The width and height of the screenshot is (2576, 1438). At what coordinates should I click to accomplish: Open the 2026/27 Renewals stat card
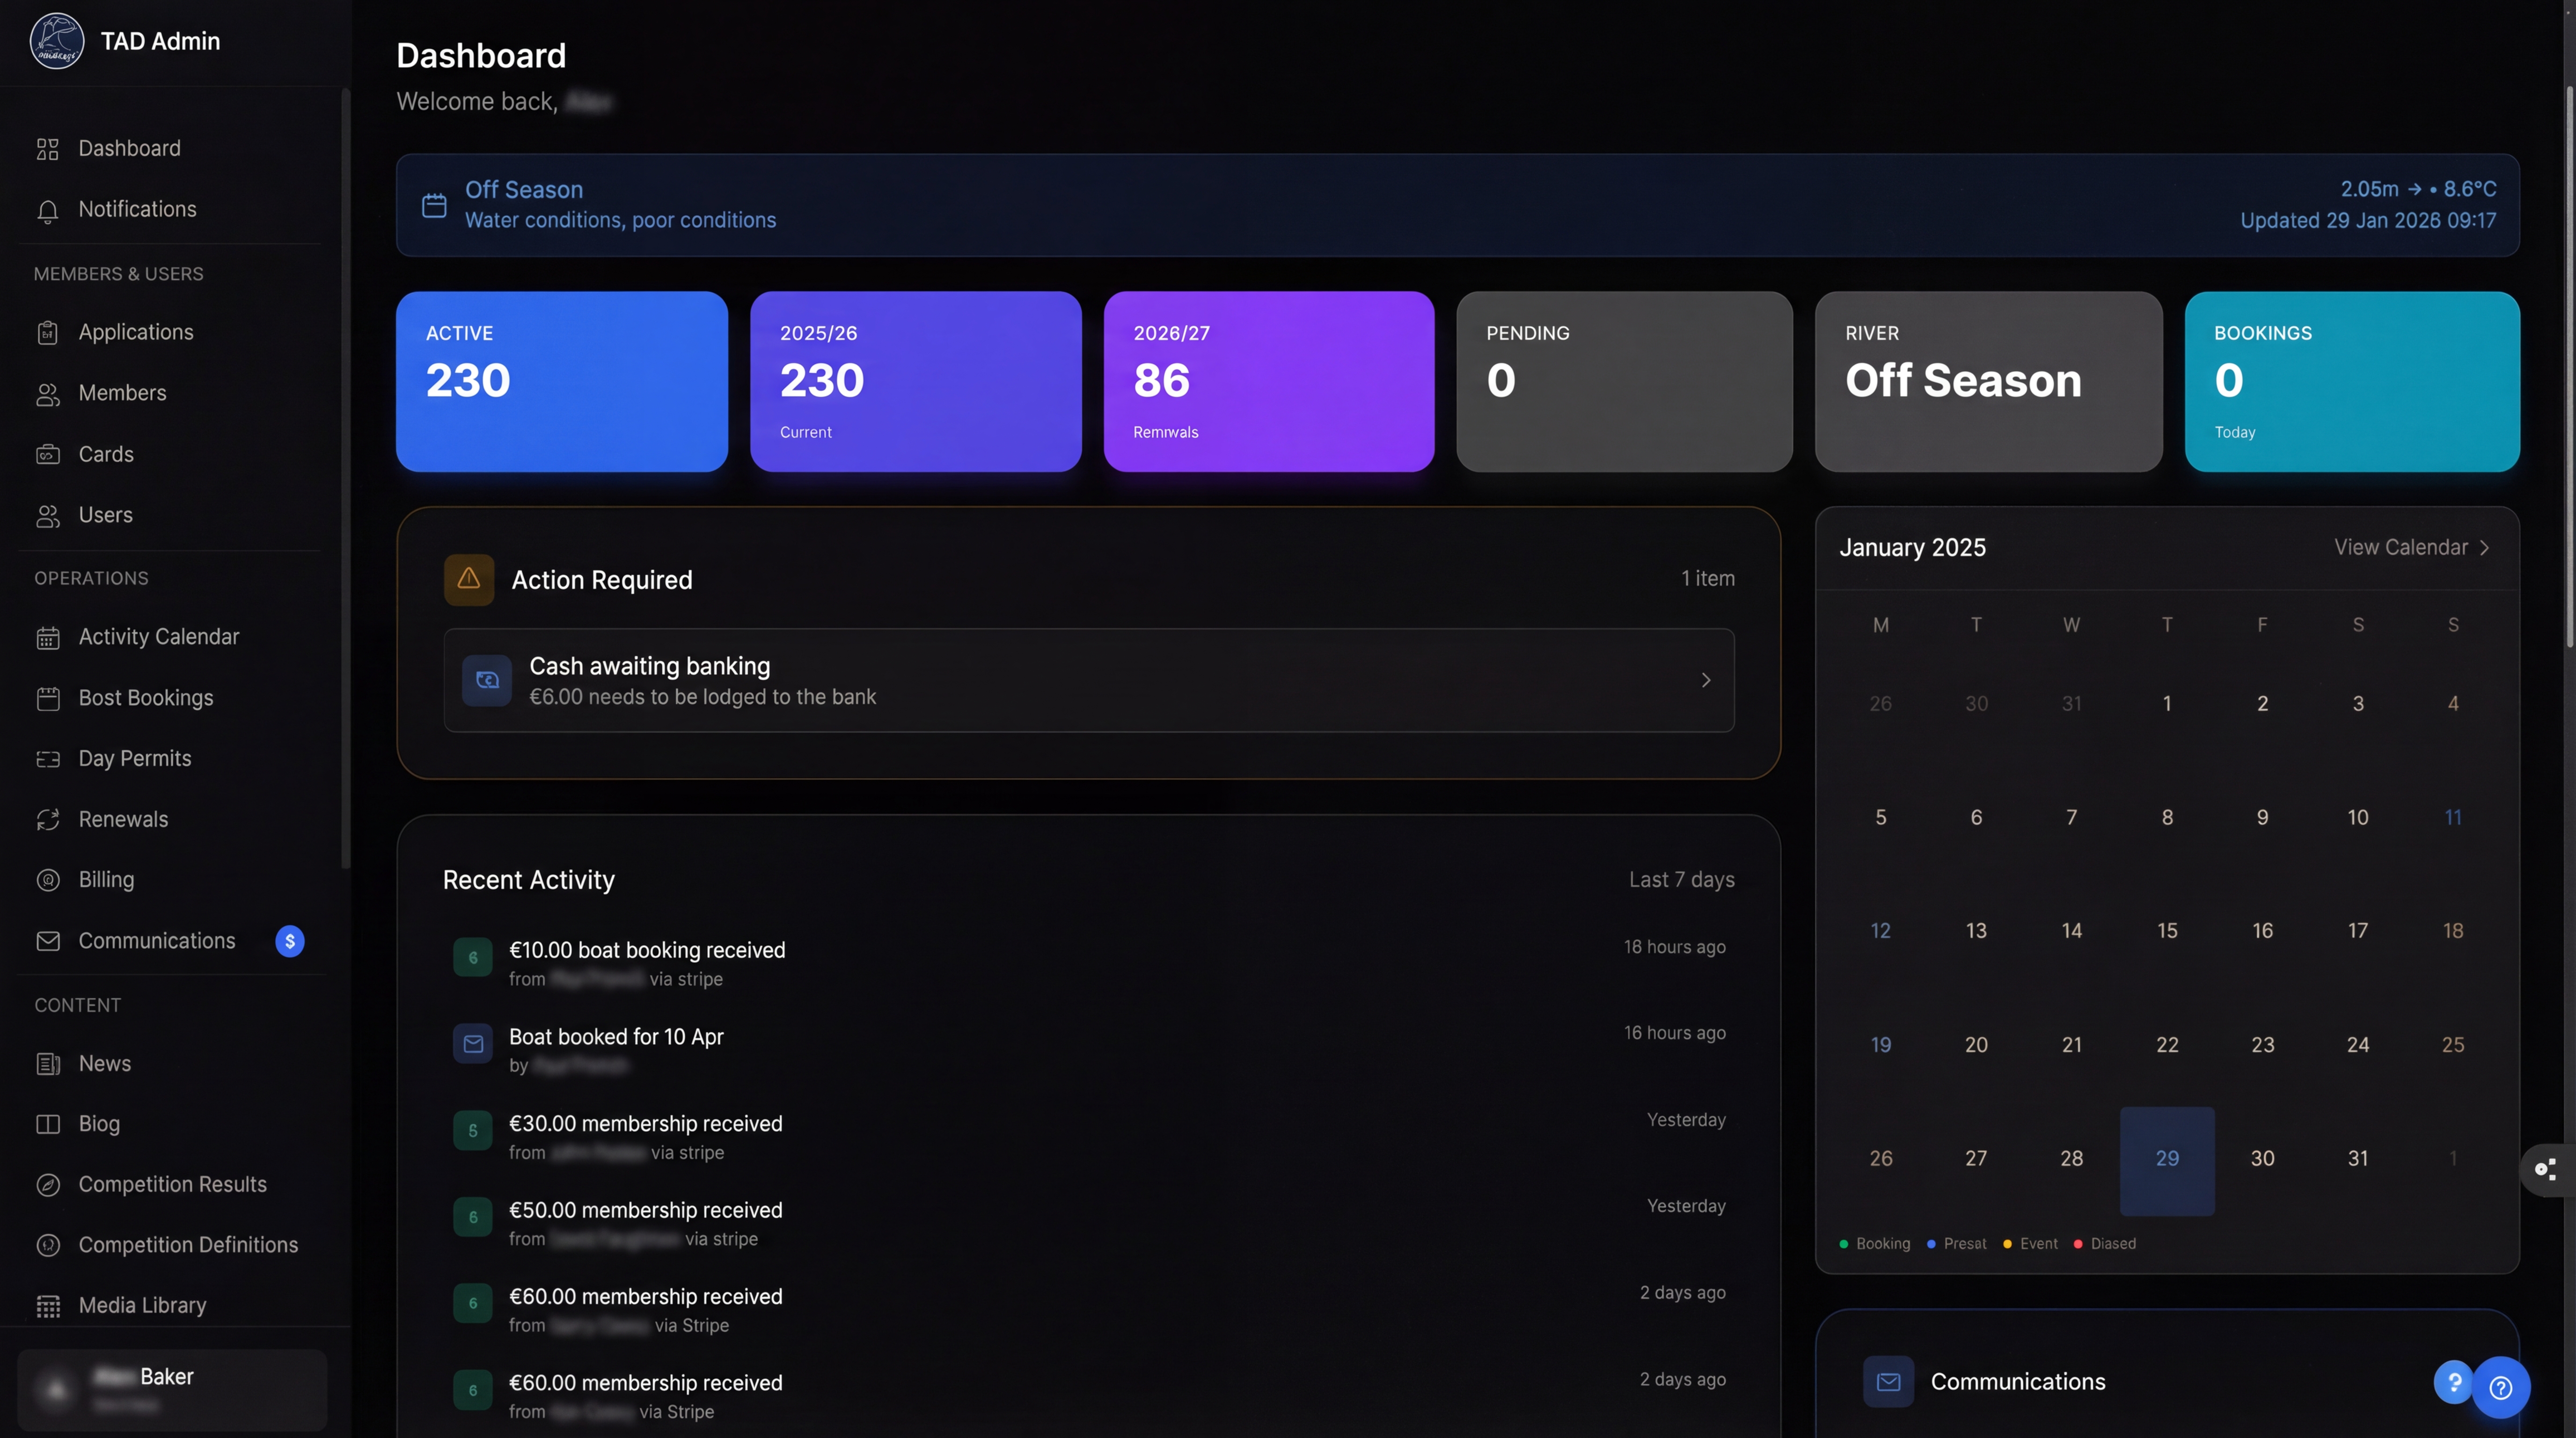click(x=1268, y=381)
